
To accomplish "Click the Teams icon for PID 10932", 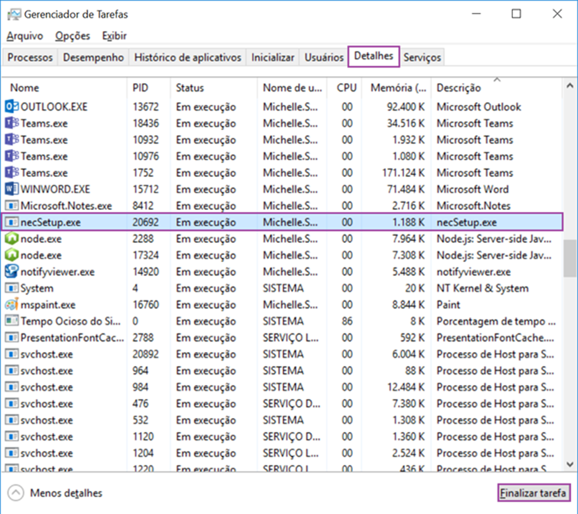I will point(12,140).
